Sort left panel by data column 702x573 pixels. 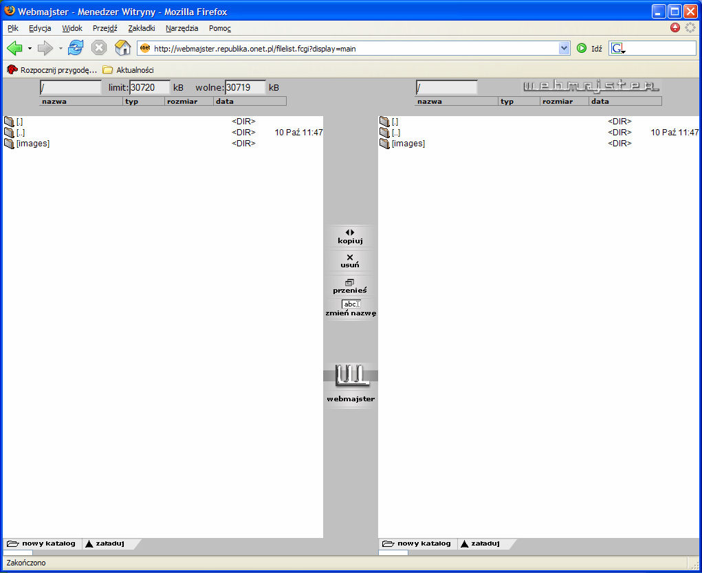coord(250,102)
